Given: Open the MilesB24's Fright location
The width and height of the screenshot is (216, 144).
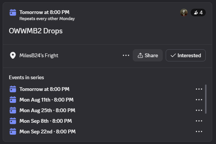Looking at the screenshot, I should point(39,55).
